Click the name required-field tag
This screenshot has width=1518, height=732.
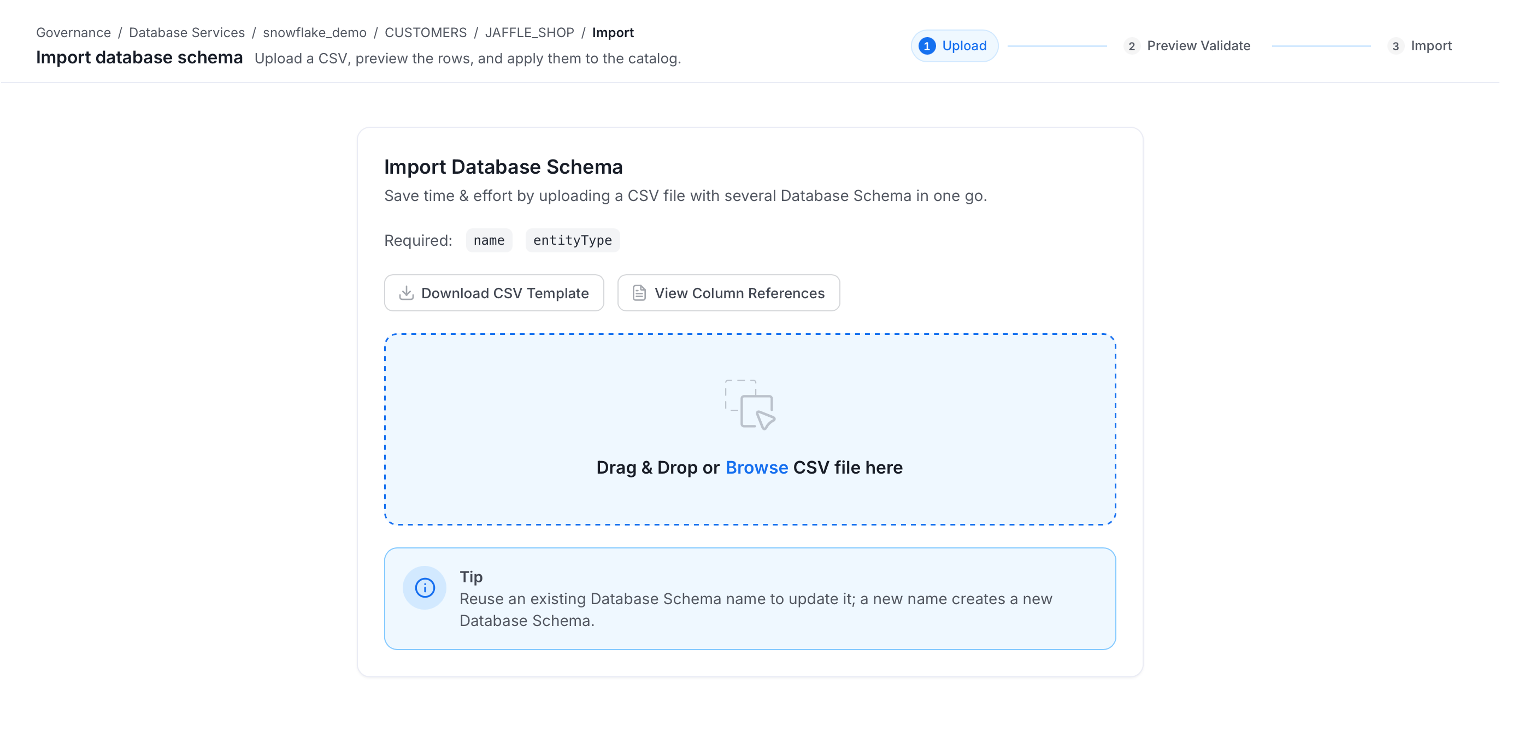[489, 240]
